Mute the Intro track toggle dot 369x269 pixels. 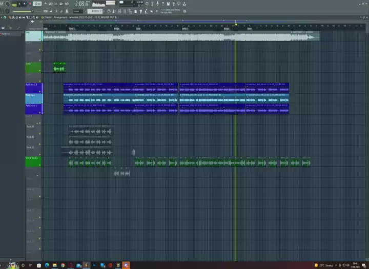point(40,71)
